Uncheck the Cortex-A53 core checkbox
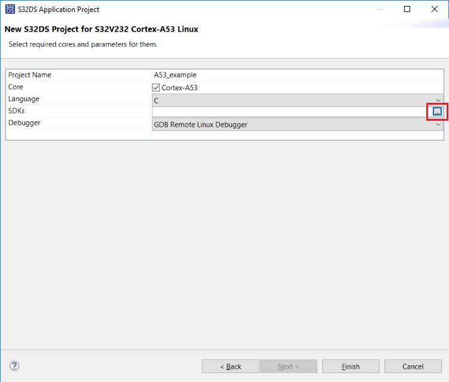Screen dimensions: 449x382 click(156, 88)
